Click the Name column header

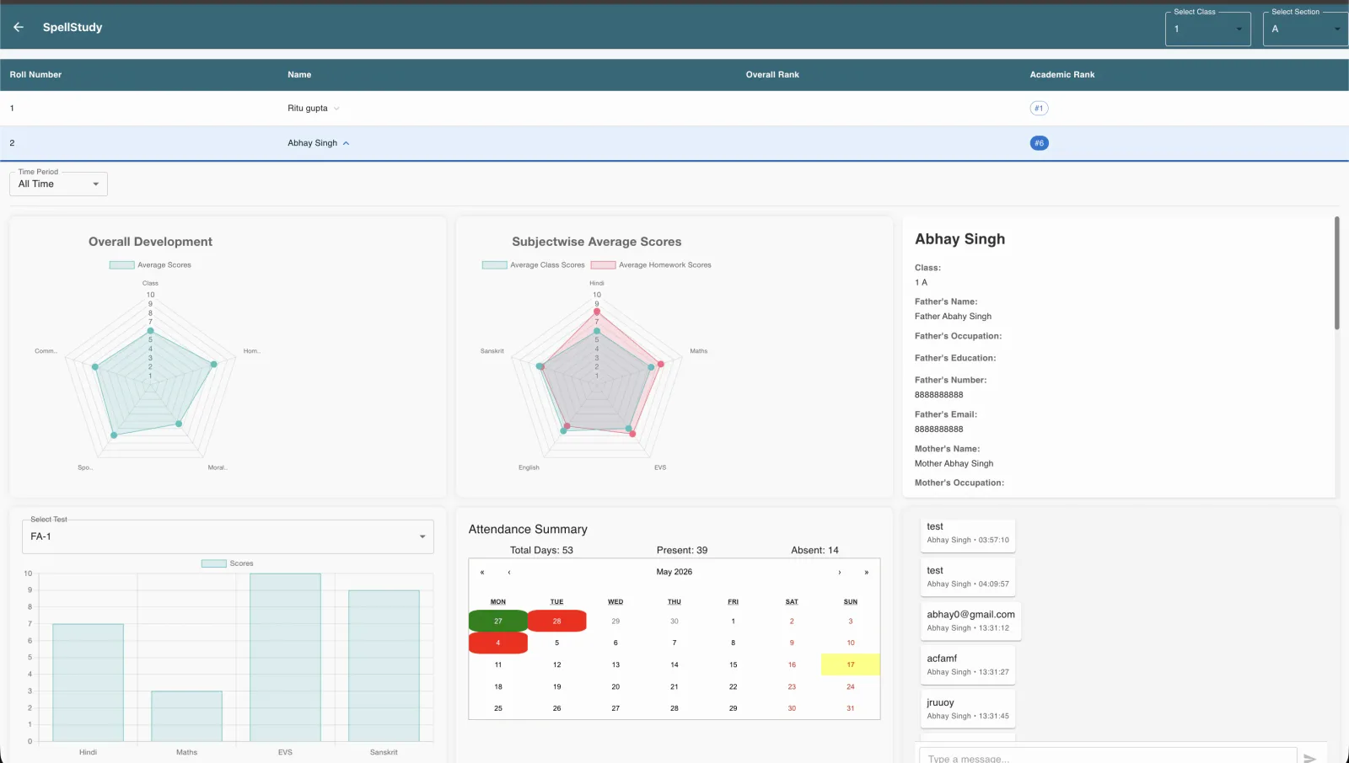pyautogui.click(x=299, y=75)
